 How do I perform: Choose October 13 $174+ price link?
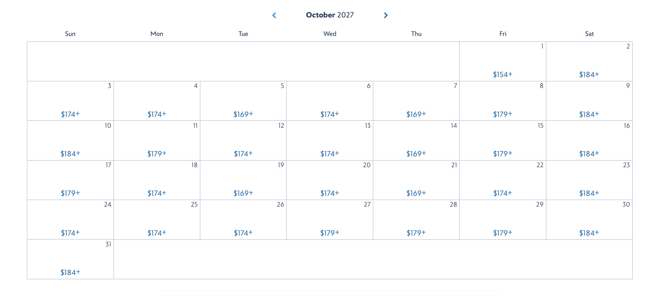click(330, 154)
